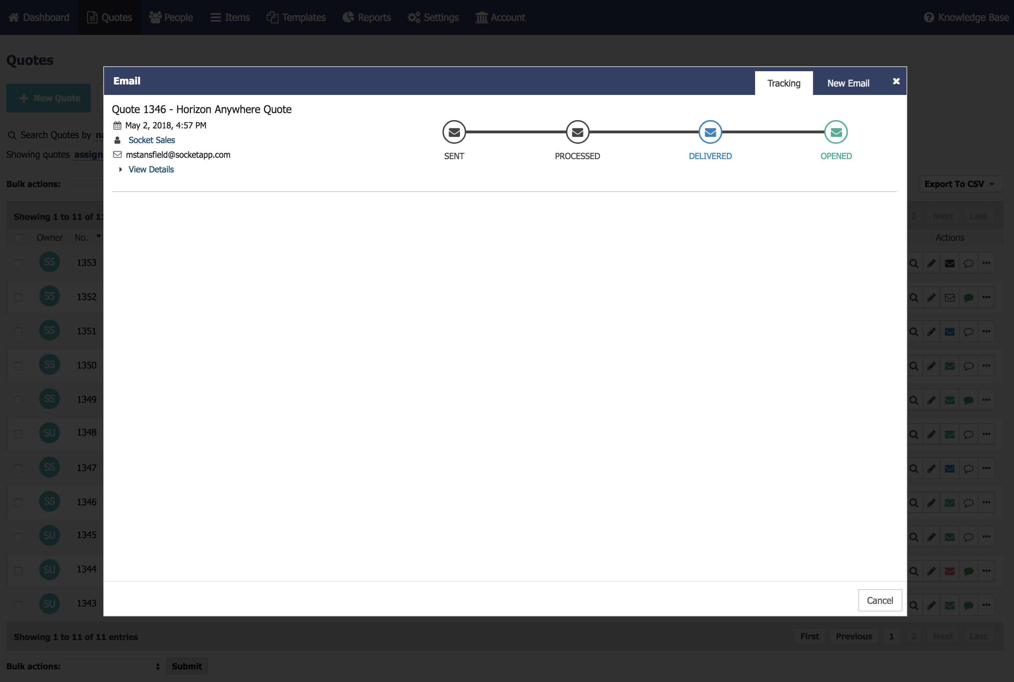Click the edit pencil icon for quote 1353

(931, 263)
